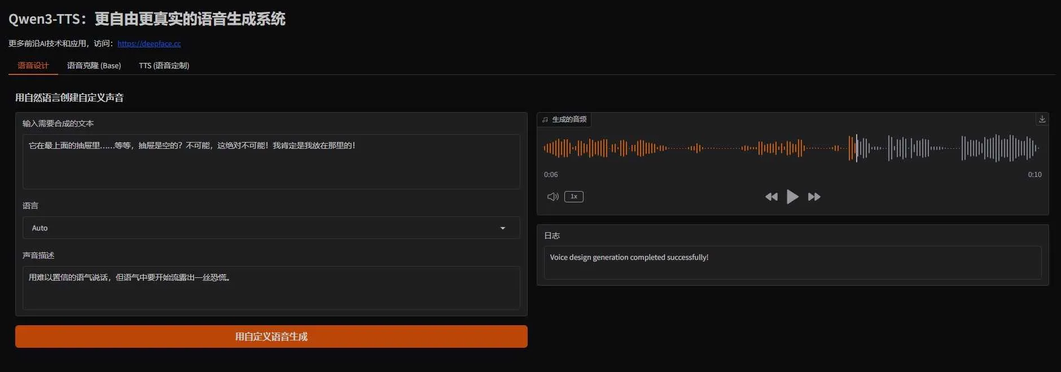Mute the audio volume speaker icon
1061x372 pixels.
(x=553, y=197)
